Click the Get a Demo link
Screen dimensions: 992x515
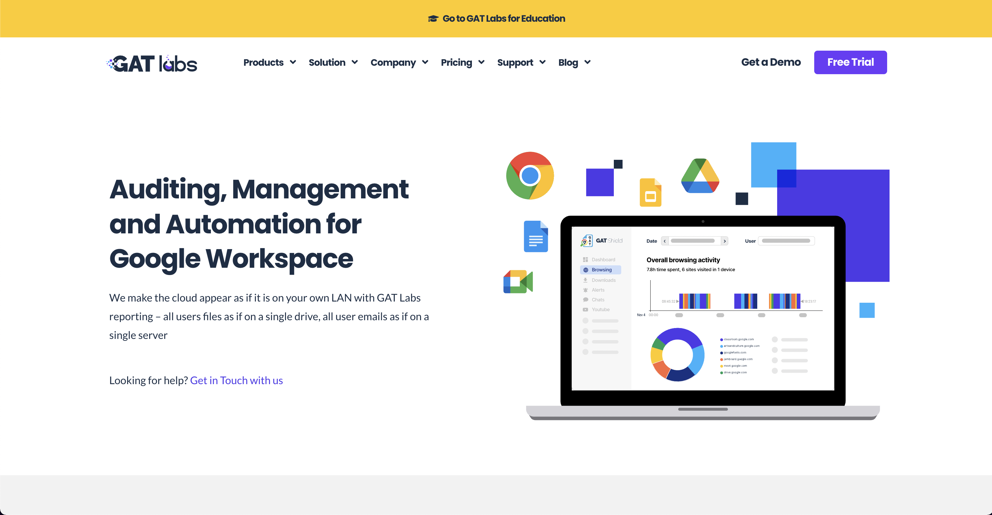pyautogui.click(x=771, y=62)
